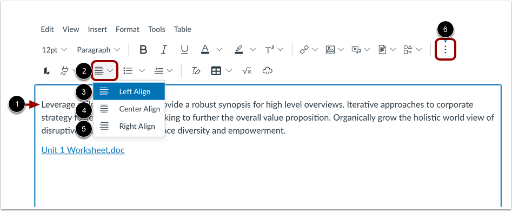Apply background highlight color
The width and height of the screenshot is (512, 211).
click(238, 50)
